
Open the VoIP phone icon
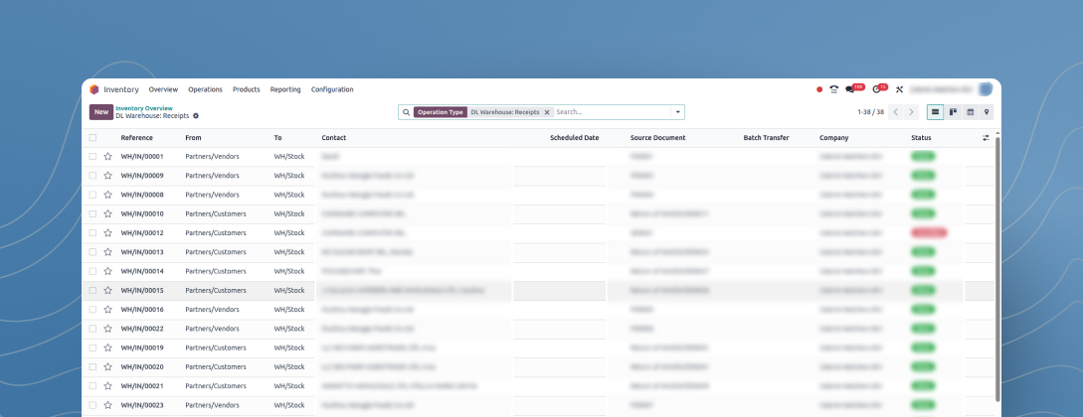pos(833,89)
